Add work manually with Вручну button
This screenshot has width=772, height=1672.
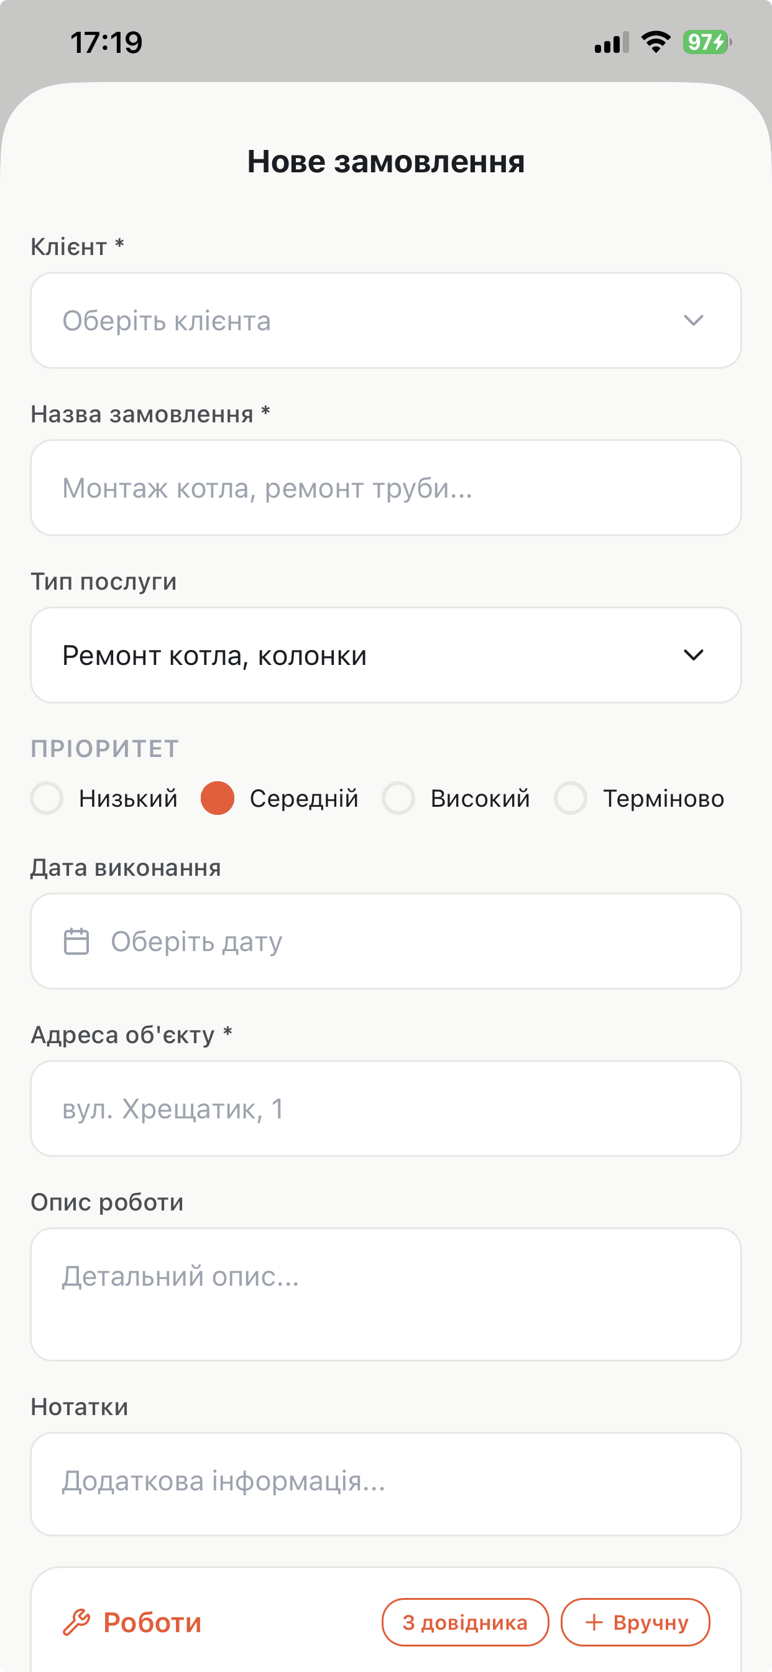click(x=635, y=1622)
